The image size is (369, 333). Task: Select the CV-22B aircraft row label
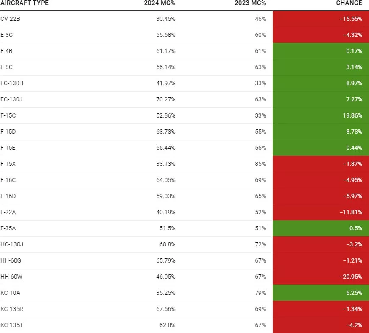point(10,19)
